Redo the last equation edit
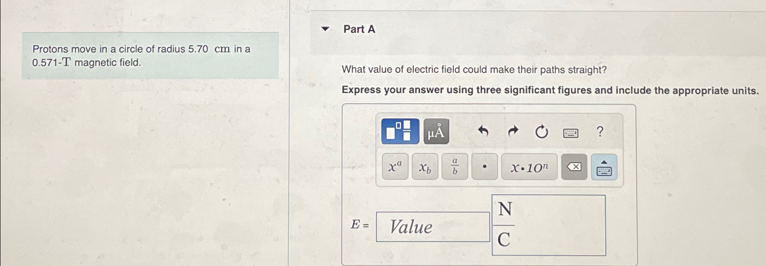The image size is (766, 266). tap(512, 132)
